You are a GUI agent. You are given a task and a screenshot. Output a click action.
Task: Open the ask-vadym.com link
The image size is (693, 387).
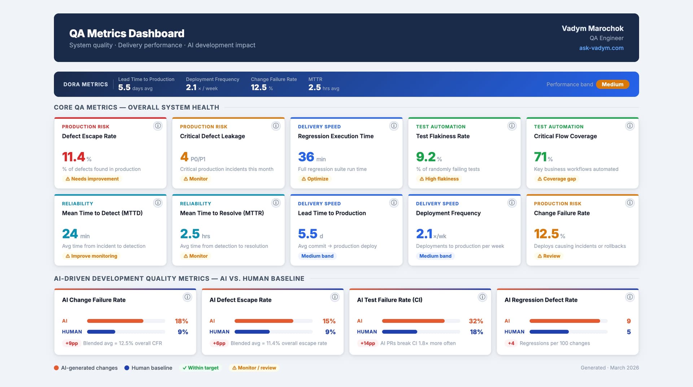(x=601, y=48)
